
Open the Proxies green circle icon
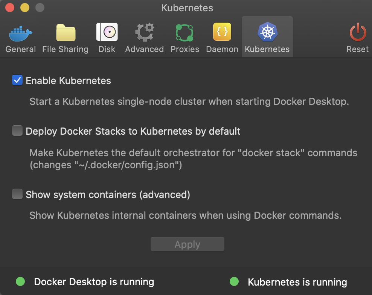pyautogui.click(x=184, y=32)
